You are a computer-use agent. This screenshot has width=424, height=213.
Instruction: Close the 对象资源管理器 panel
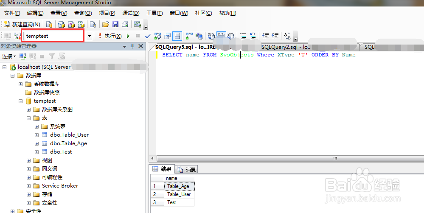tap(140, 46)
